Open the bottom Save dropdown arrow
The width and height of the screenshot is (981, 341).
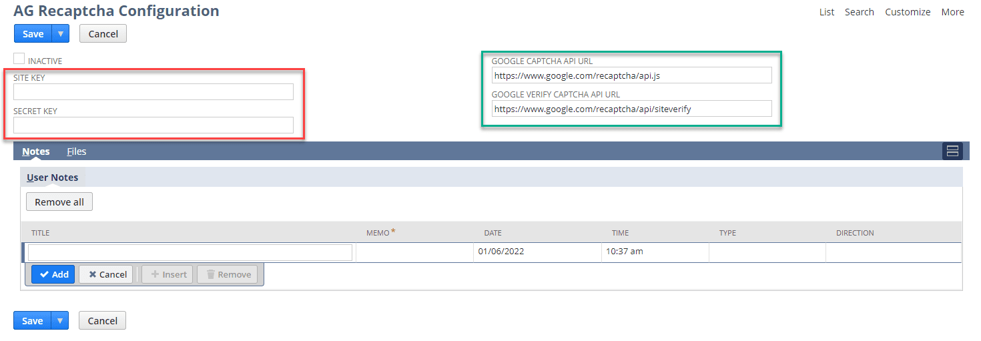pyautogui.click(x=60, y=321)
